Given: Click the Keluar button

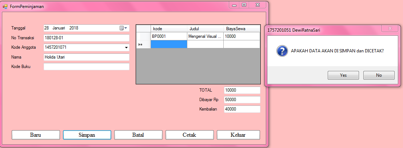Looking at the screenshot, I should (x=238, y=135).
